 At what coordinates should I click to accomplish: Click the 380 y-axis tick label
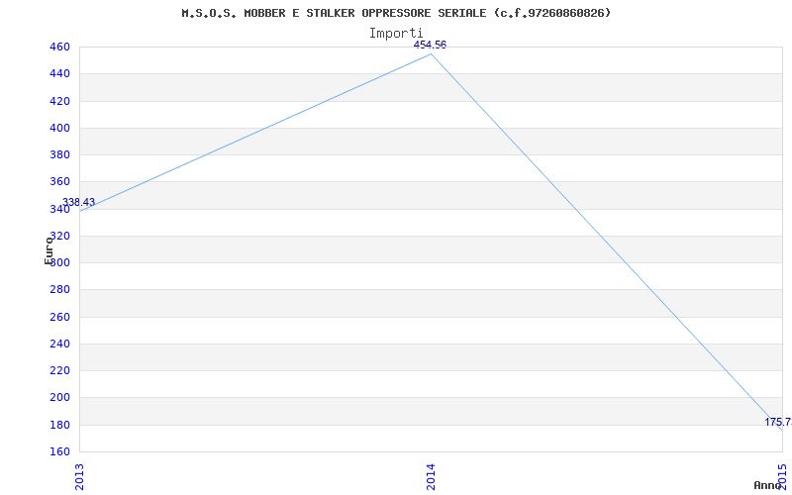coord(59,155)
